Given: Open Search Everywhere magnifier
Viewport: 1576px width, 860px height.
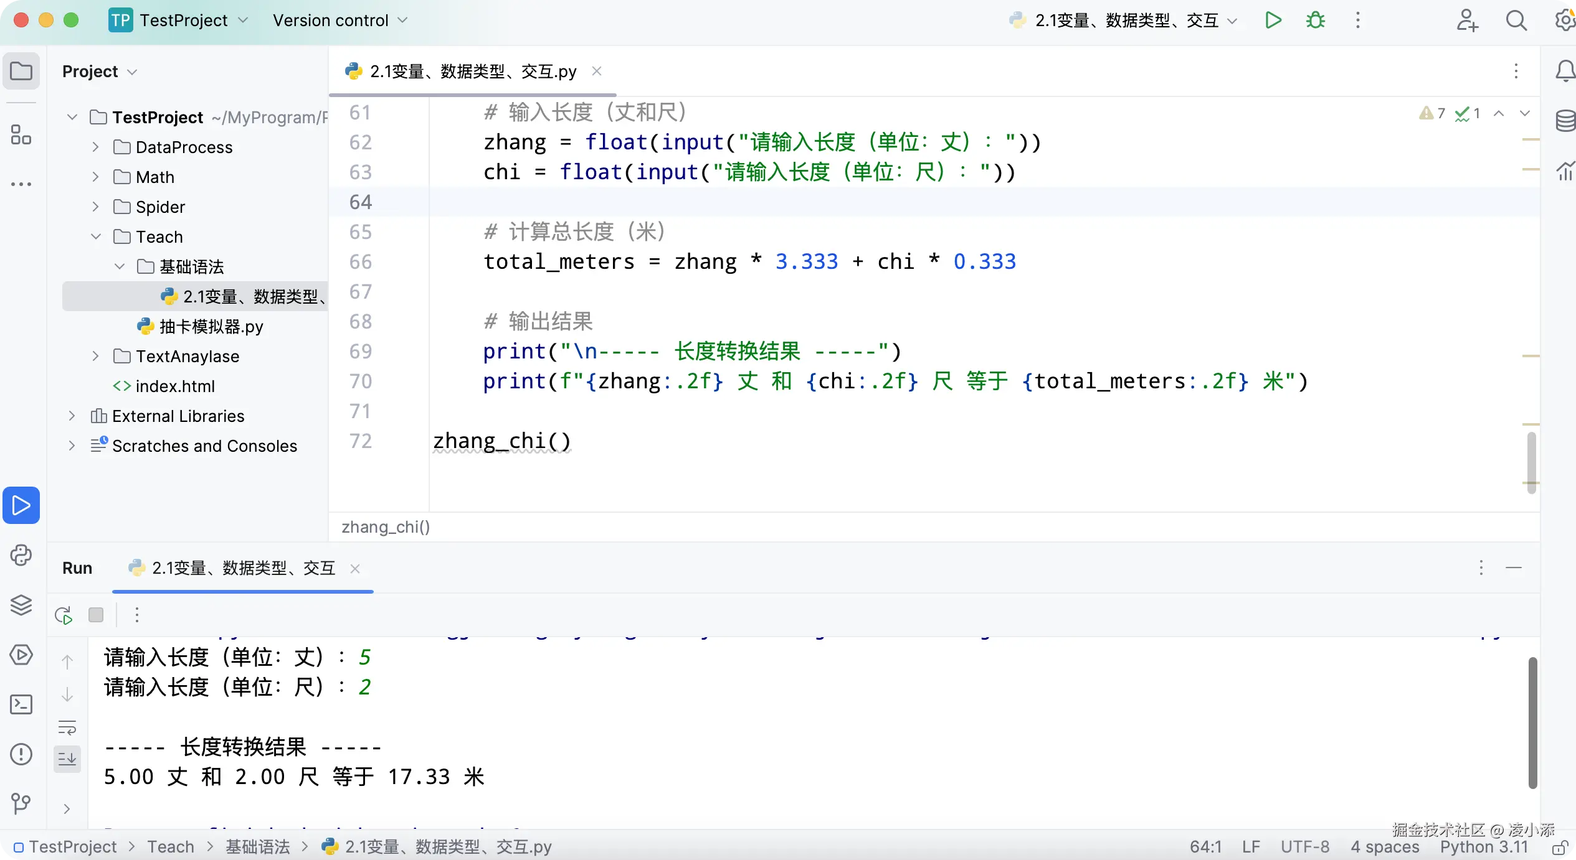Looking at the screenshot, I should click(x=1516, y=21).
